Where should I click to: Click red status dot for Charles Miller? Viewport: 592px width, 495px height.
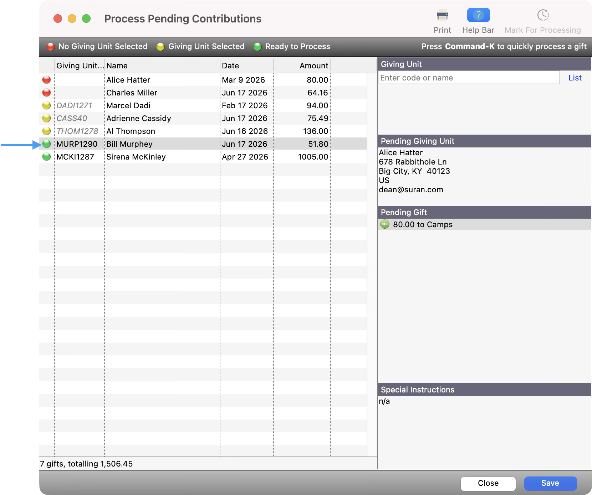[46, 93]
